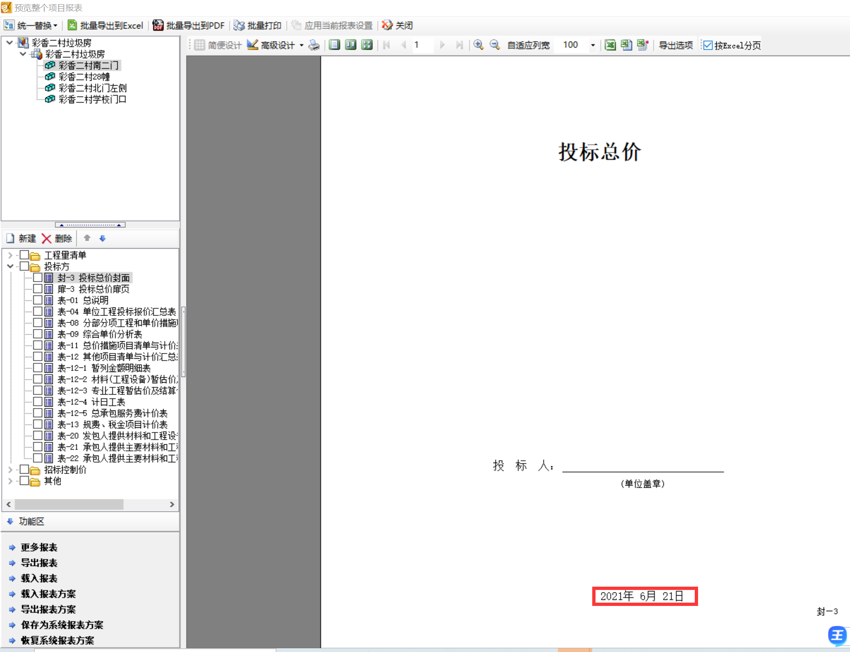Click 删除 delete button with red X
The image size is (850, 652).
pos(57,238)
